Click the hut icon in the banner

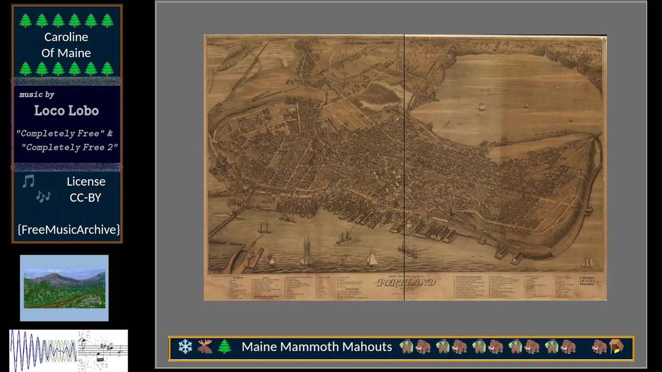click(616, 347)
